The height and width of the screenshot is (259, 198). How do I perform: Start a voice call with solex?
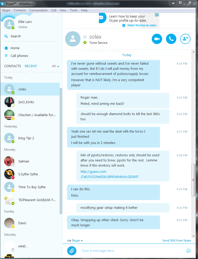pyautogui.click(x=171, y=39)
